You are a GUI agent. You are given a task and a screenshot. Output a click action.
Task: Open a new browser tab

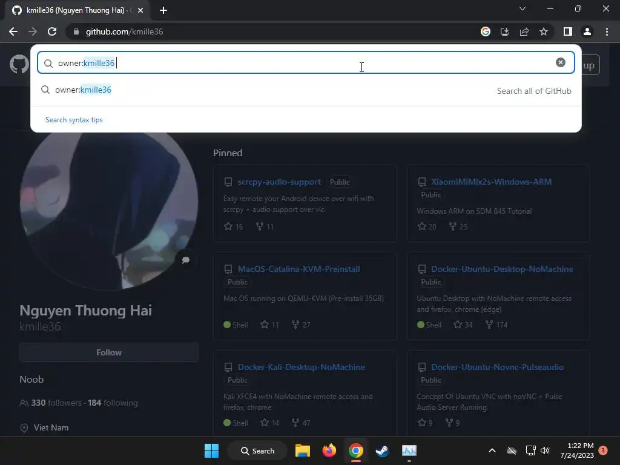163,10
